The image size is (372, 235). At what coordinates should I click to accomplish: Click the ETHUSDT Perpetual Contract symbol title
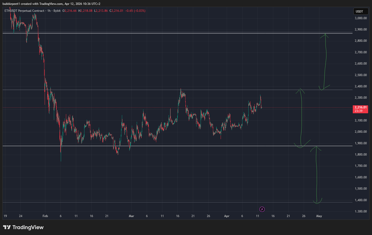pyautogui.click(x=24, y=11)
